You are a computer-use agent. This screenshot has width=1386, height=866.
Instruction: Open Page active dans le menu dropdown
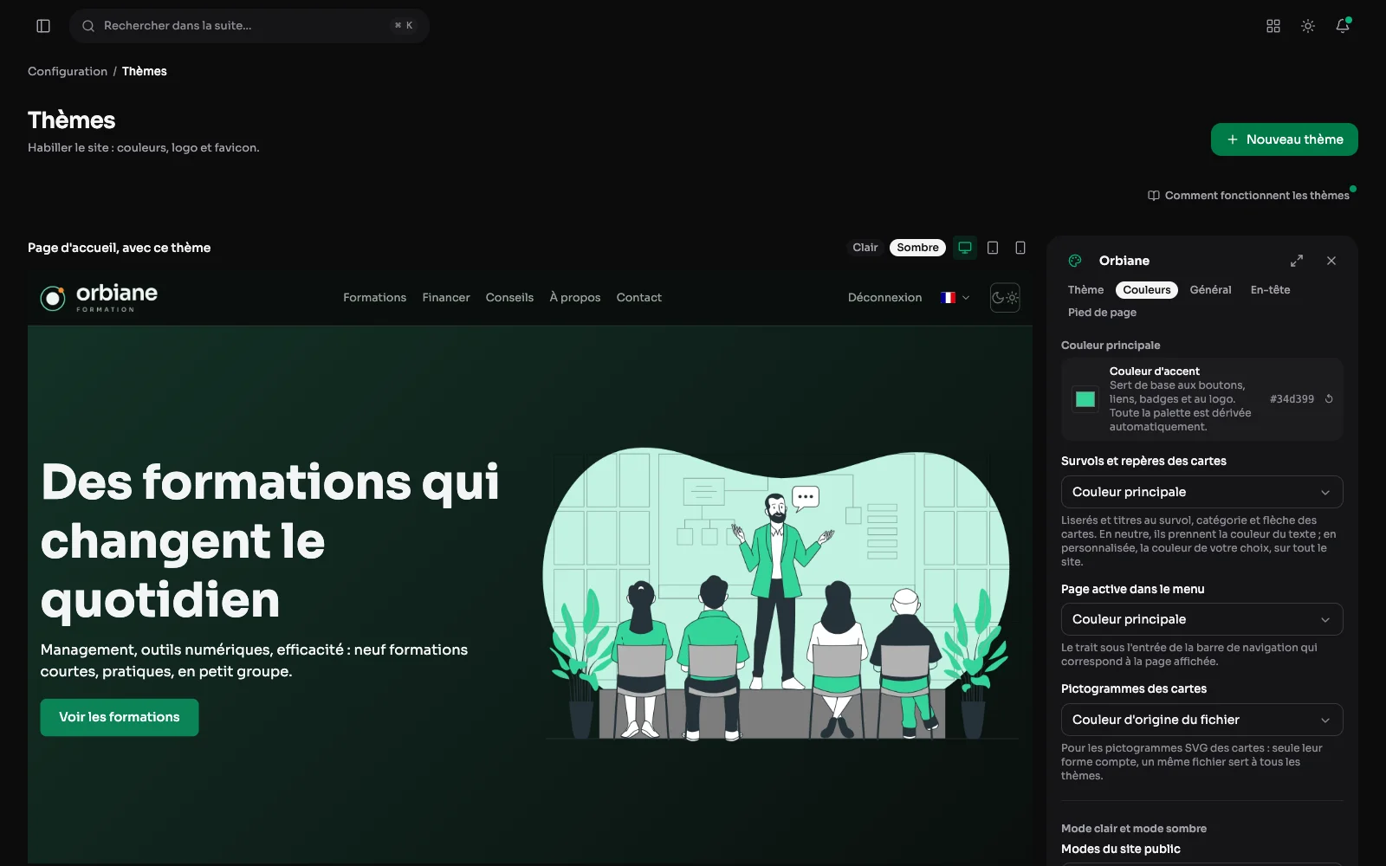click(x=1201, y=619)
